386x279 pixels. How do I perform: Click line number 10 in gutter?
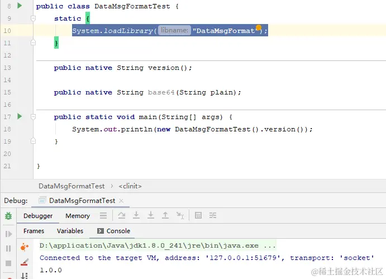pyautogui.click(x=7, y=31)
